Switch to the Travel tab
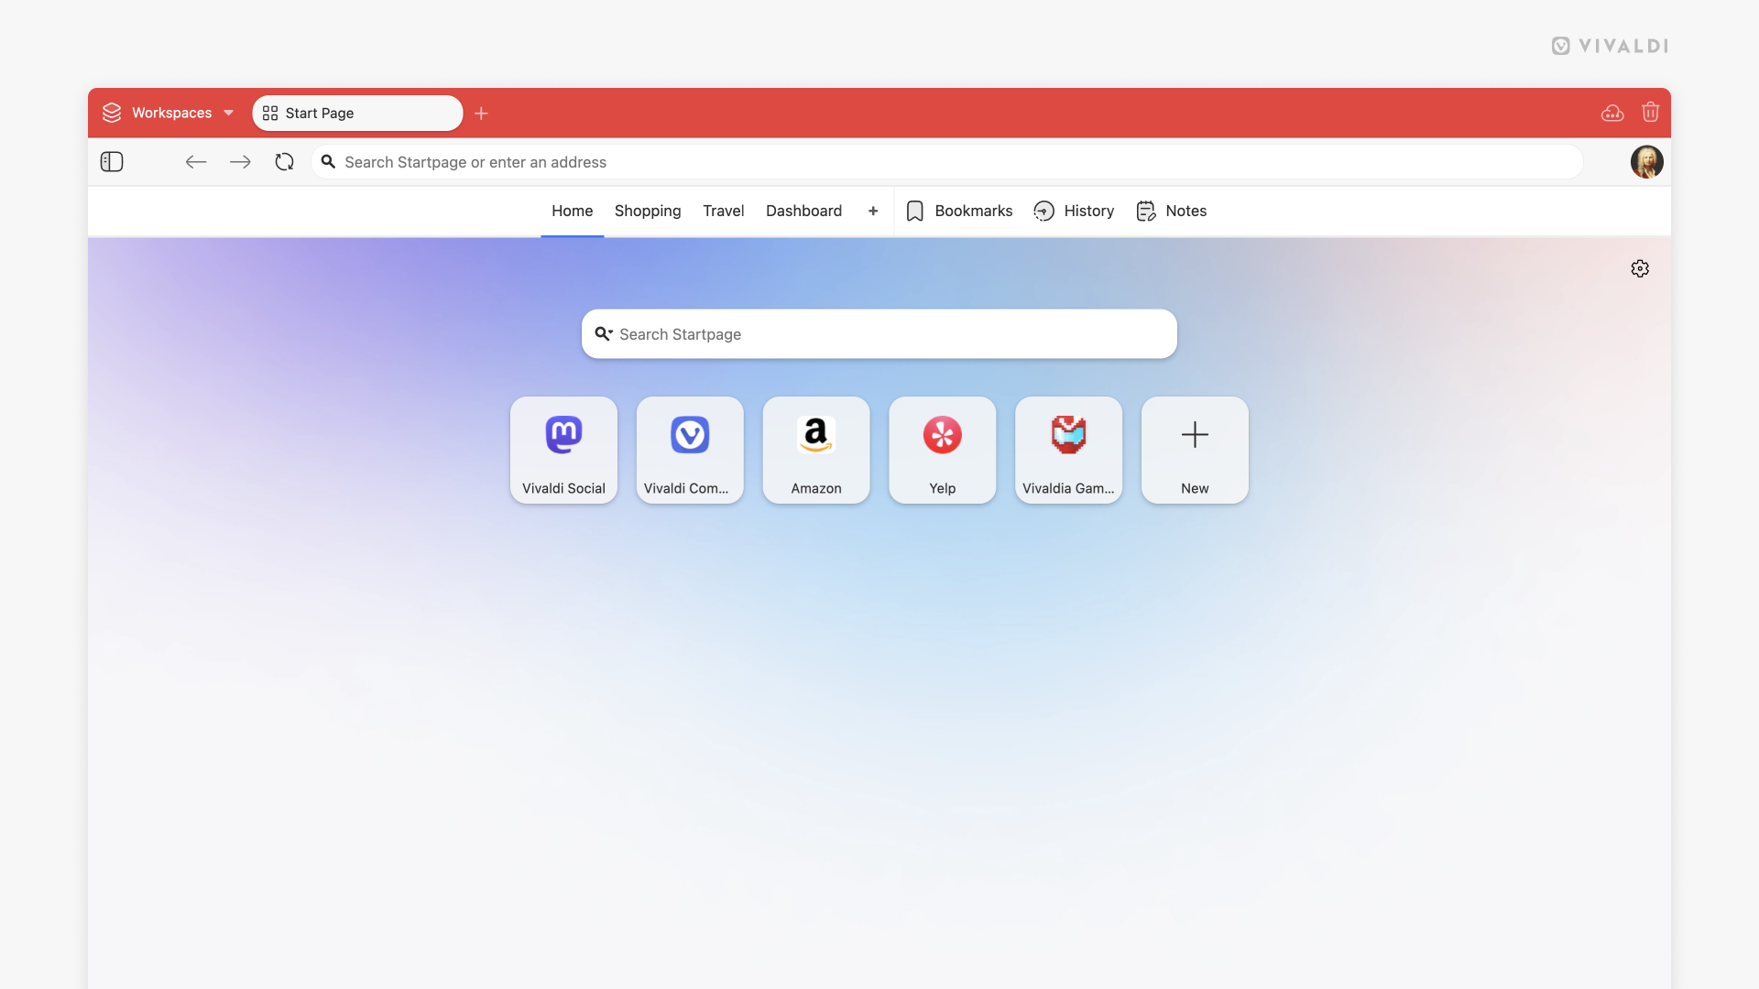The image size is (1759, 989). (x=723, y=210)
